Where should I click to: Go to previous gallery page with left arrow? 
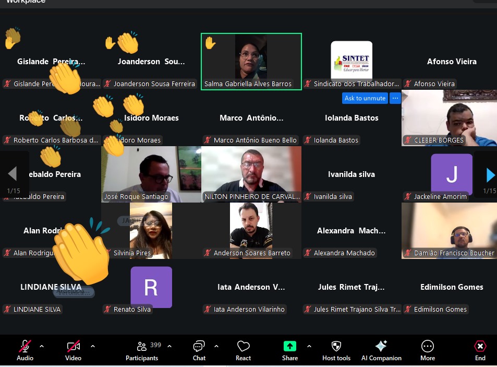(x=13, y=174)
